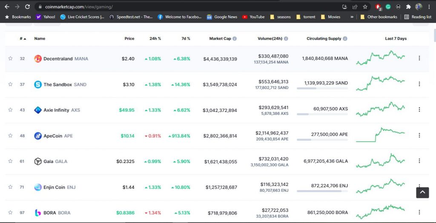This screenshot has width=436, height=223.
Task: Sort table by Price column
Action: pyautogui.click(x=129, y=39)
